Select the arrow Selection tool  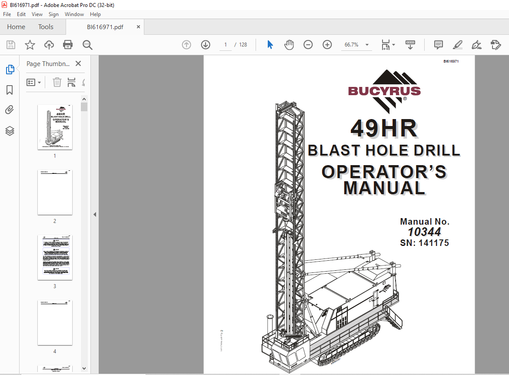pyautogui.click(x=270, y=45)
